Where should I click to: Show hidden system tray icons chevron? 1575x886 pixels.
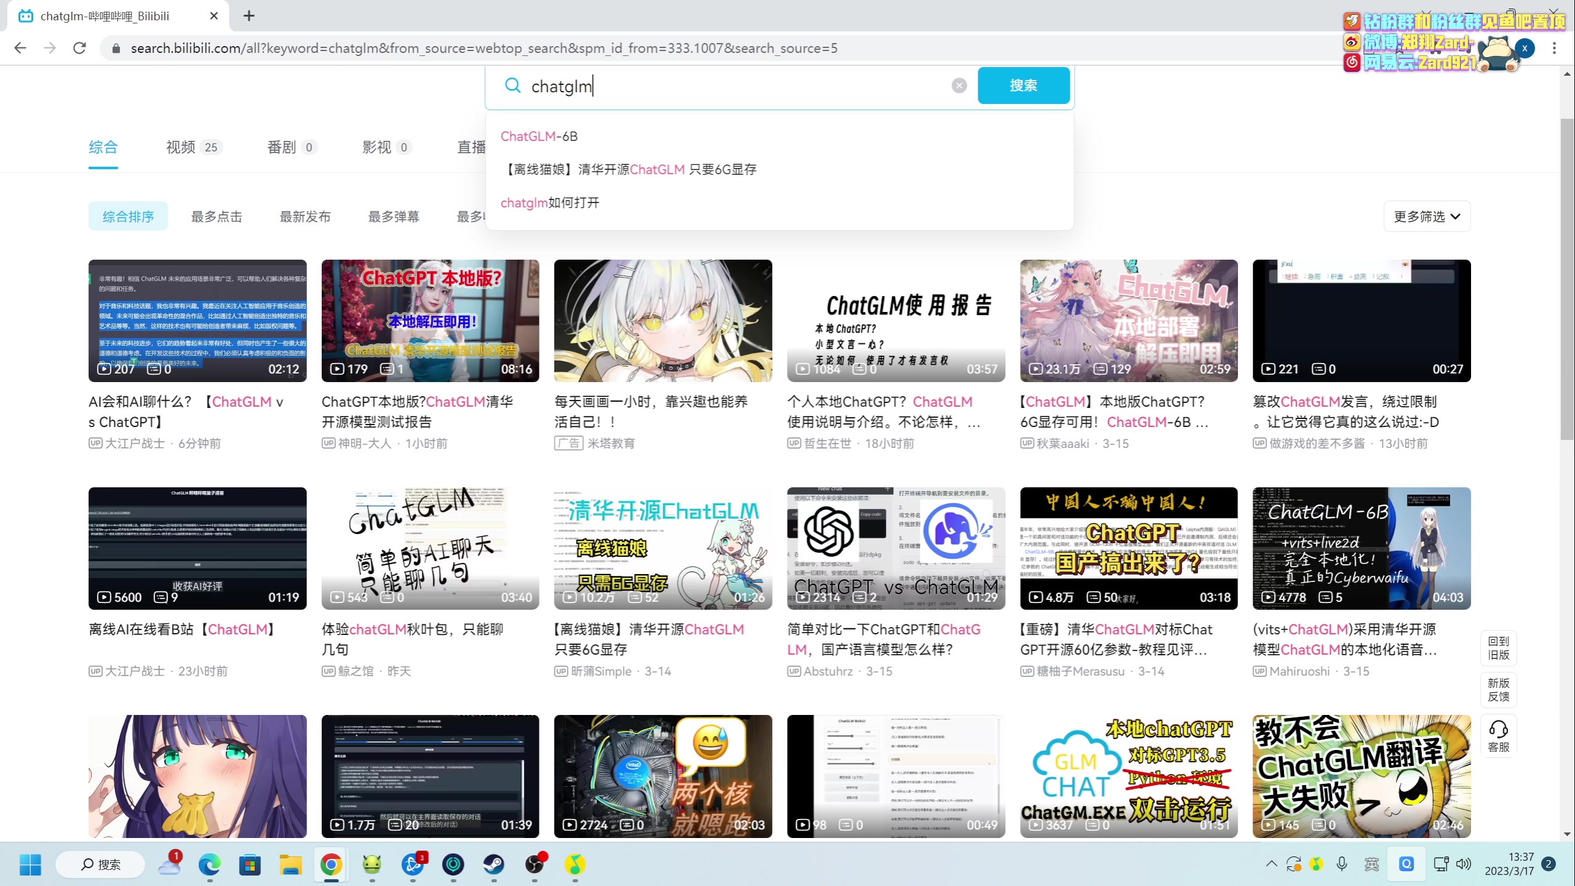[1271, 864]
